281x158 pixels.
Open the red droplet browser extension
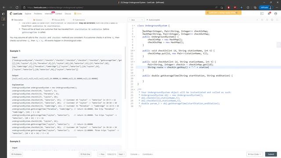(x=228, y=7)
